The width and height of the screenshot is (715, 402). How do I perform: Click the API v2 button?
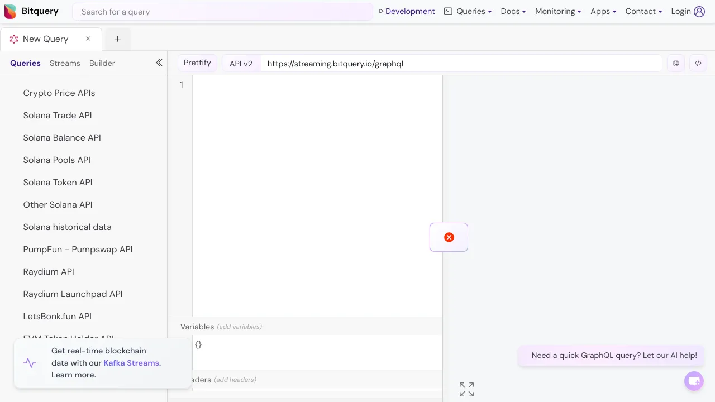click(241, 64)
